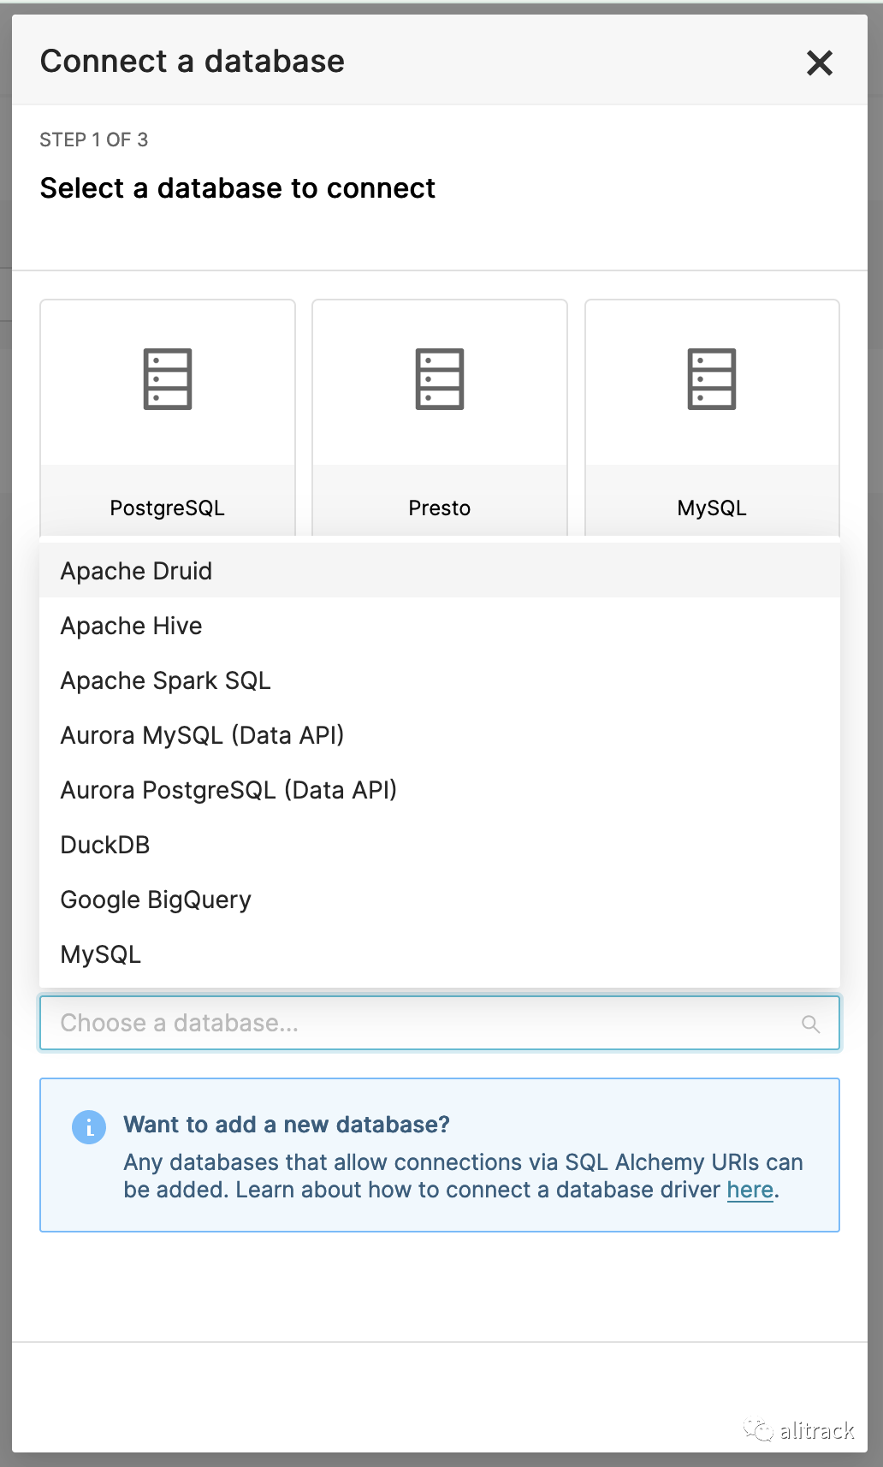Select Apache Hive from the list
This screenshot has height=1467, width=883.
click(x=132, y=626)
